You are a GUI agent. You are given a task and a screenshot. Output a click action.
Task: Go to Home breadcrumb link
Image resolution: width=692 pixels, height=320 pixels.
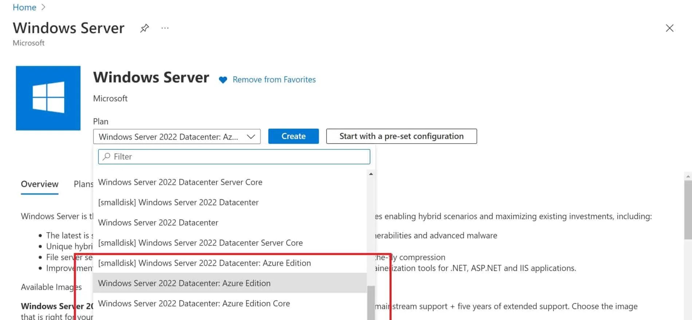click(24, 7)
